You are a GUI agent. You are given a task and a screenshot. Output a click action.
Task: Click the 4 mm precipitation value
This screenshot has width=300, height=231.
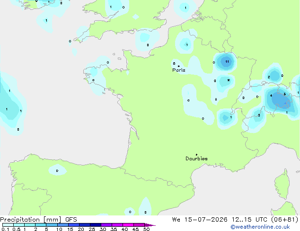coord(271,96)
